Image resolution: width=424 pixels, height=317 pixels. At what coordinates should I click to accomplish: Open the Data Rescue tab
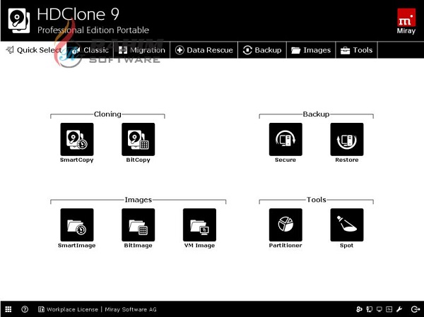pyautogui.click(x=204, y=50)
